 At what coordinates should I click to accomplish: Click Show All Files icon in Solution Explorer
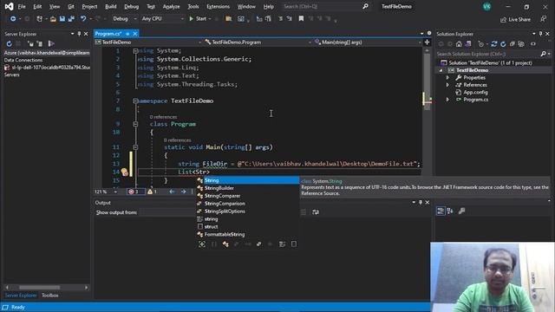(521, 44)
